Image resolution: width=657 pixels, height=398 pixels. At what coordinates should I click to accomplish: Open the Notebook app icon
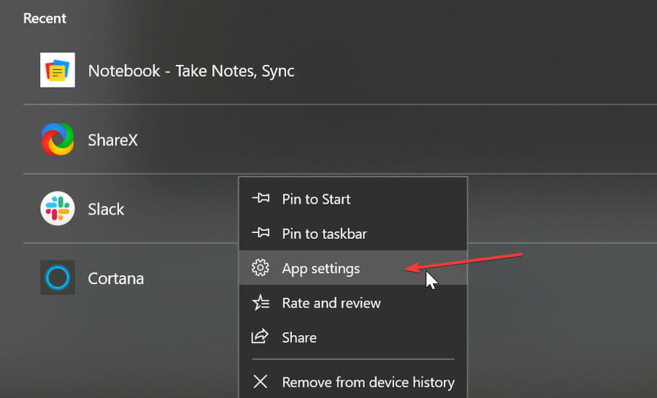pyautogui.click(x=58, y=70)
